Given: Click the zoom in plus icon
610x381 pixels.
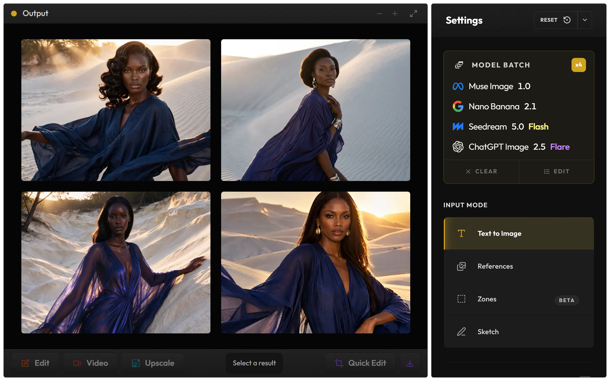Looking at the screenshot, I should 395,14.
